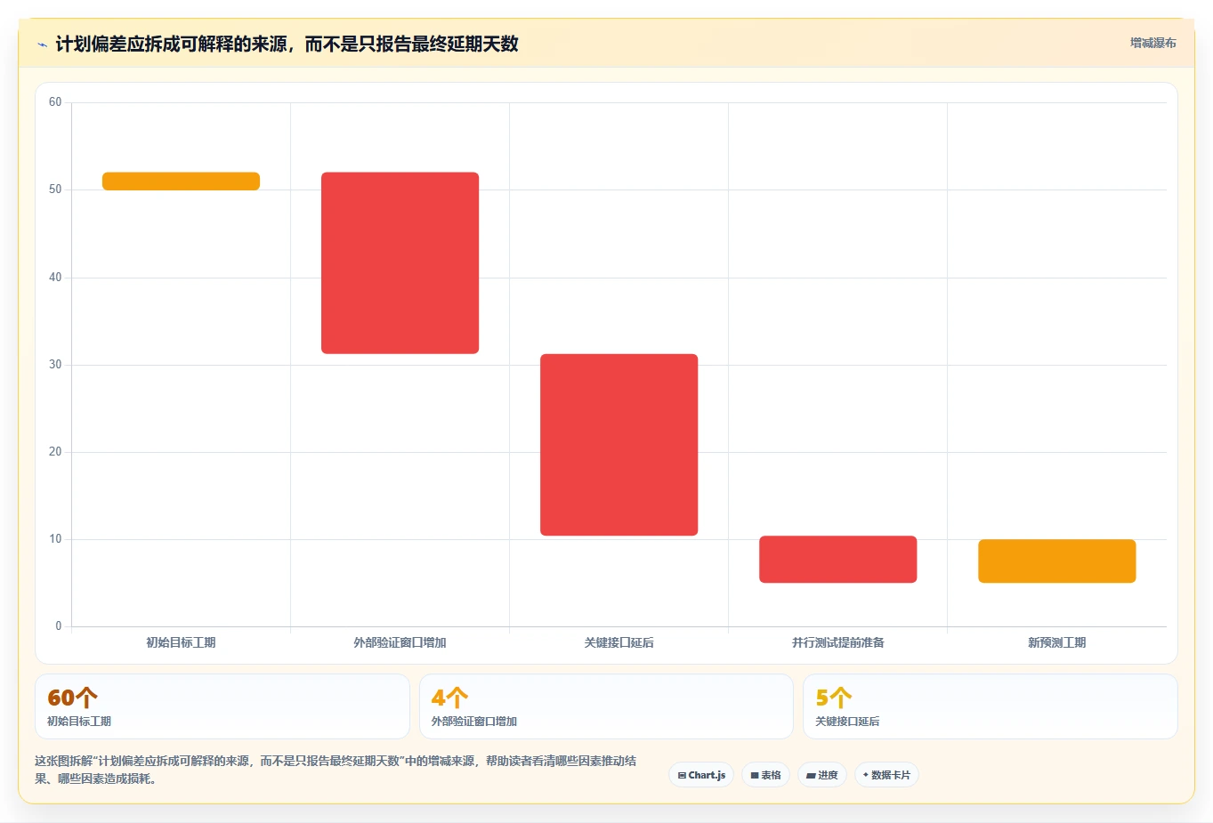
Task: Click the 5个 关键接口延后 data card
Action: (990, 706)
